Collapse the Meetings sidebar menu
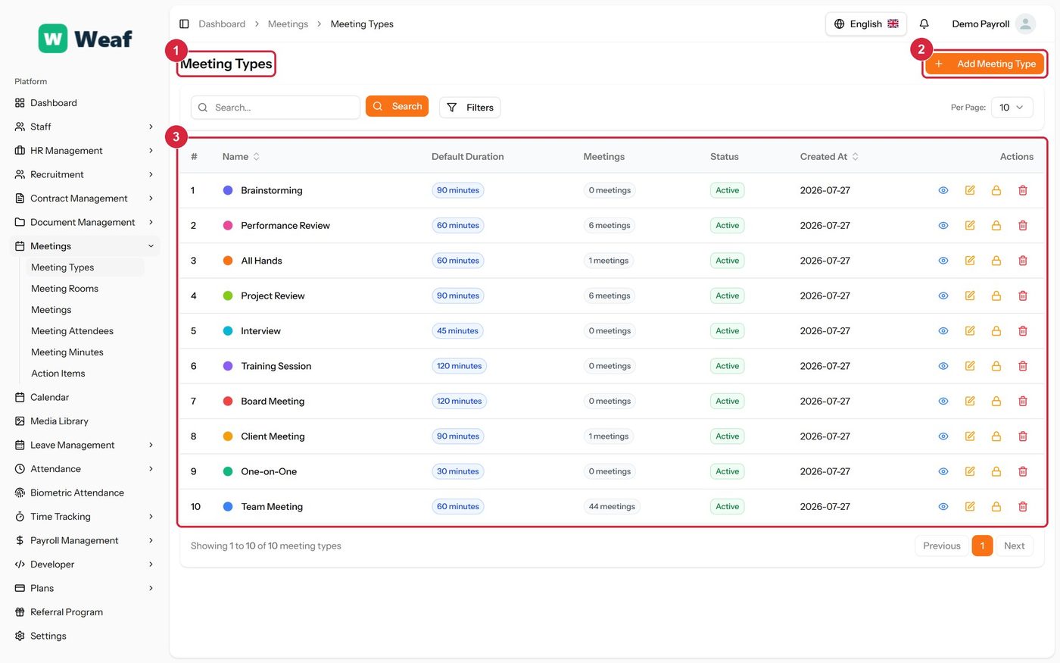Screen dimensions: 1060x663 84,246
